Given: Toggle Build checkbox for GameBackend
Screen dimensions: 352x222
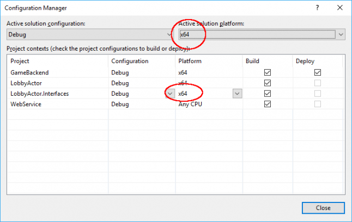Looking at the screenshot, I should 267,72.
